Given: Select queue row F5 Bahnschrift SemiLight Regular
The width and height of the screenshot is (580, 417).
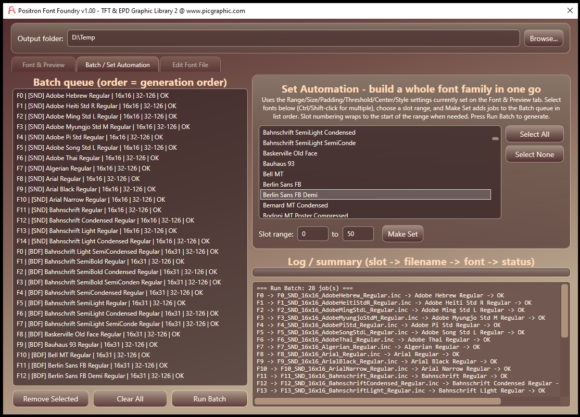Looking at the screenshot, I should pos(130,303).
